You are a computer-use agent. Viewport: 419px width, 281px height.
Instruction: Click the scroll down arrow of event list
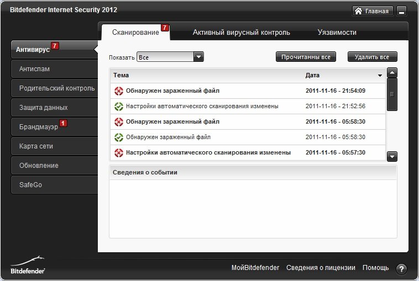(392, 157)
